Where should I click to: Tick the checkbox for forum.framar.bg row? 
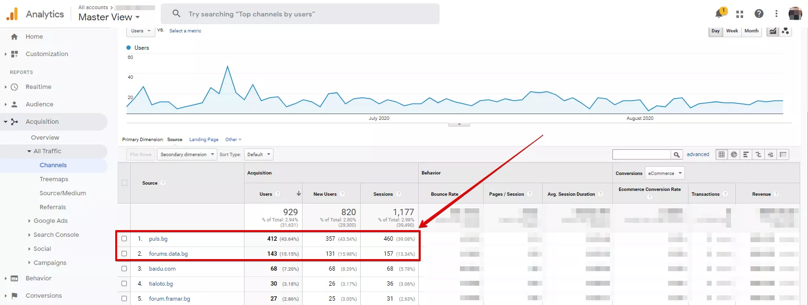(x=124, y=298)
